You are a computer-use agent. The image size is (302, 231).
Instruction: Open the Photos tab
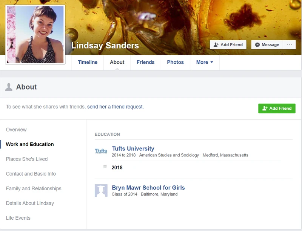[175, 62]
